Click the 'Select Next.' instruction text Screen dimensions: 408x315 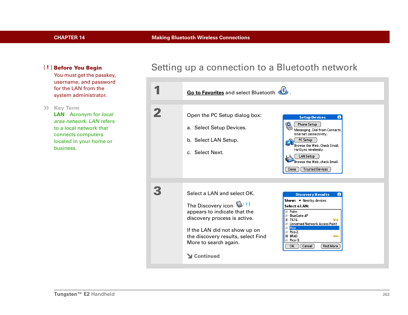tap(209, 152)
